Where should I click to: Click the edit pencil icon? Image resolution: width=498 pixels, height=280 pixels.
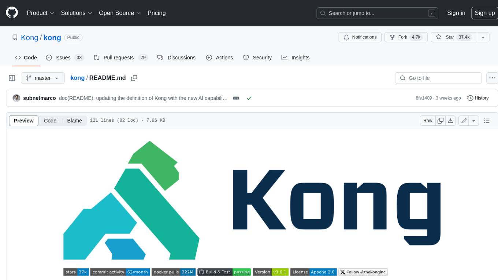(464, 121)
